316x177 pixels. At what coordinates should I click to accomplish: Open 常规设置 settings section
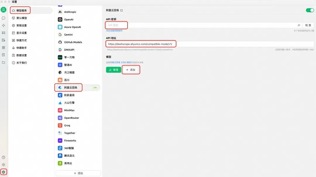point(31,25)
